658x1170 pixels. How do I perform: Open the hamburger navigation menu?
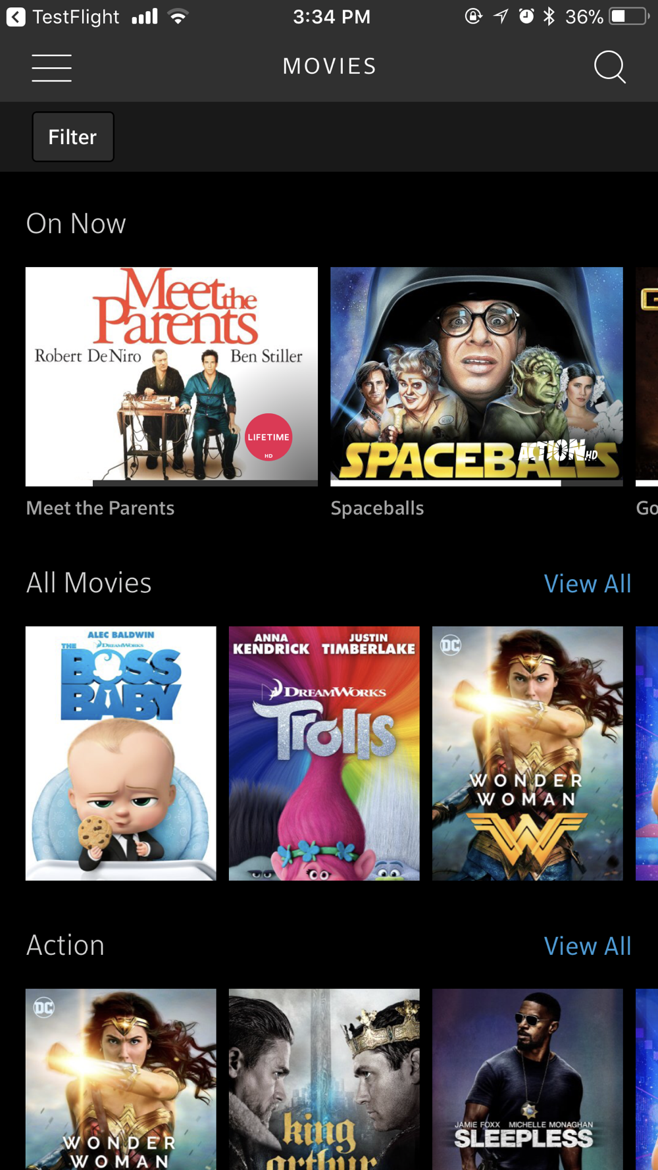click(51, 68)
